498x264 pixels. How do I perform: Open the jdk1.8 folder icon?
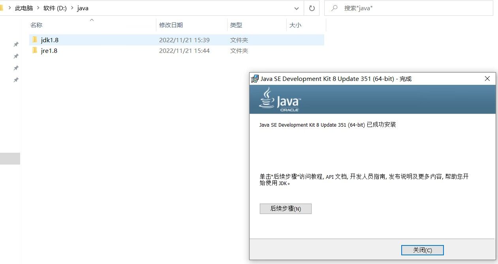(35, 40)
